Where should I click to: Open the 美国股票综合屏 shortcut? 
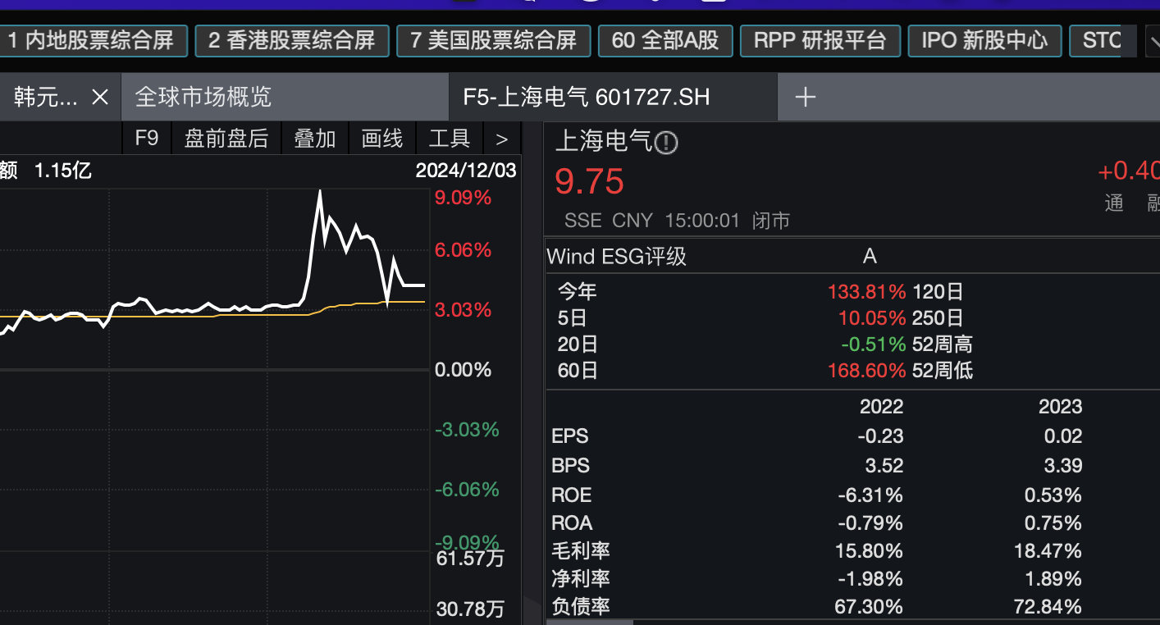[494, 41]
